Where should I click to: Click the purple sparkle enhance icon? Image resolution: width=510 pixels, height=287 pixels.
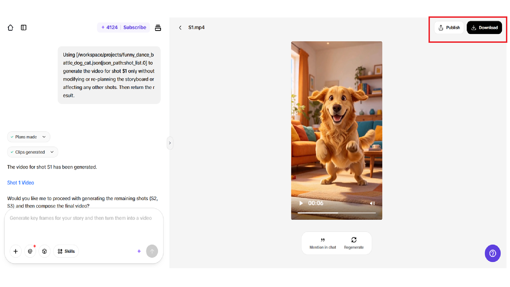tap(139, 251)
